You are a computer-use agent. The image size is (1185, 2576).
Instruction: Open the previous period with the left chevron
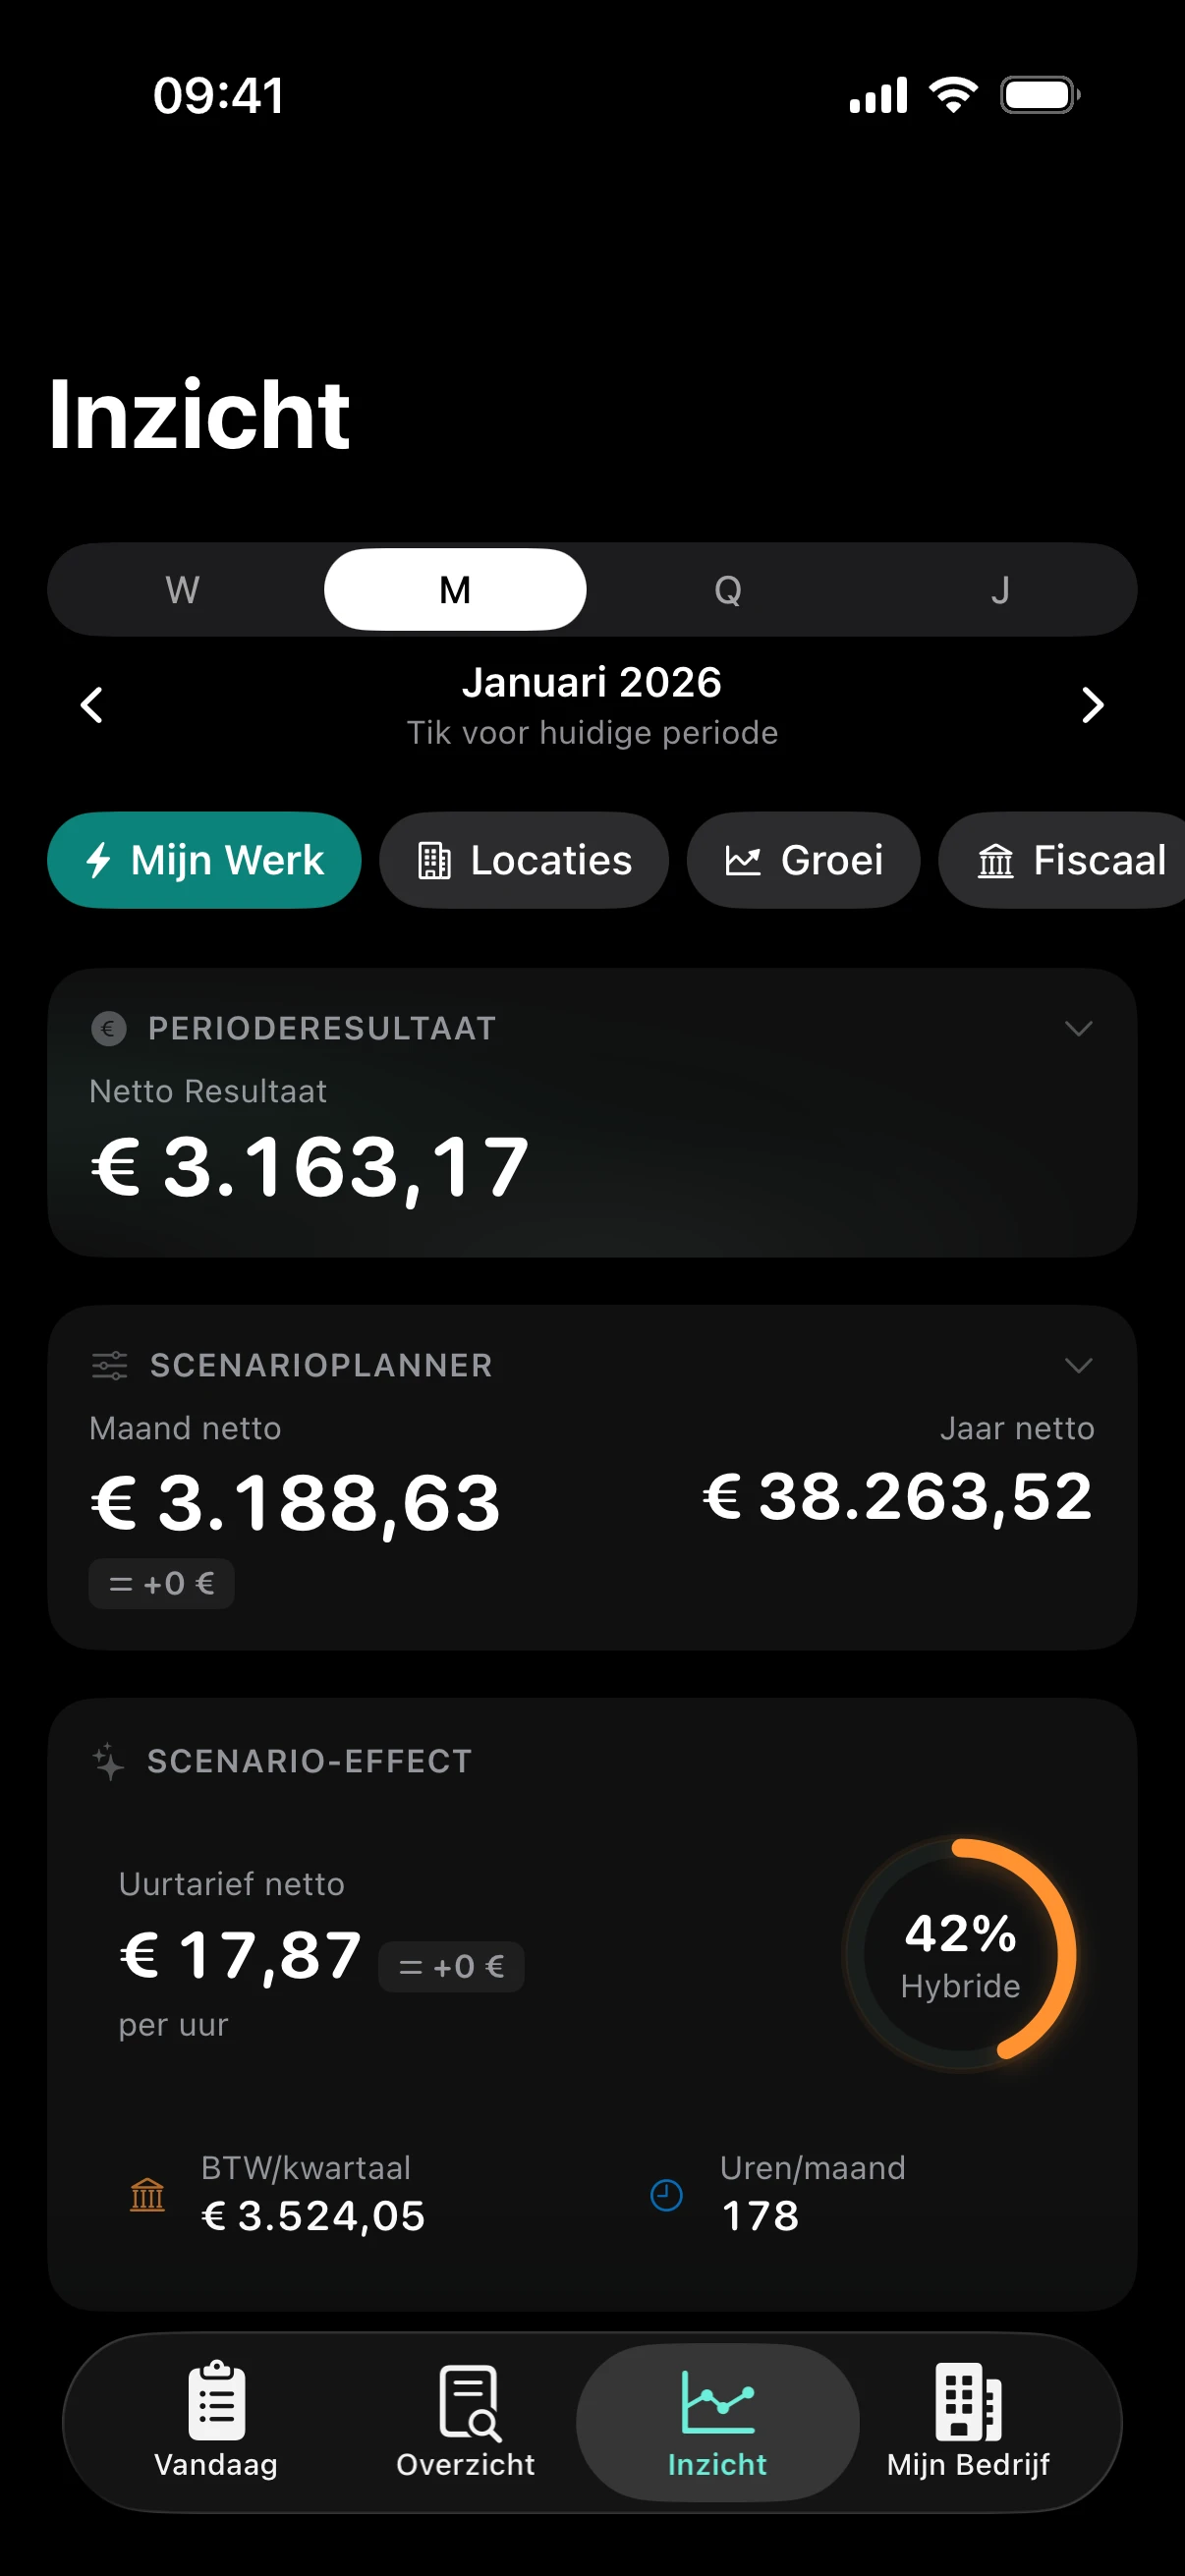click(91, 705)
